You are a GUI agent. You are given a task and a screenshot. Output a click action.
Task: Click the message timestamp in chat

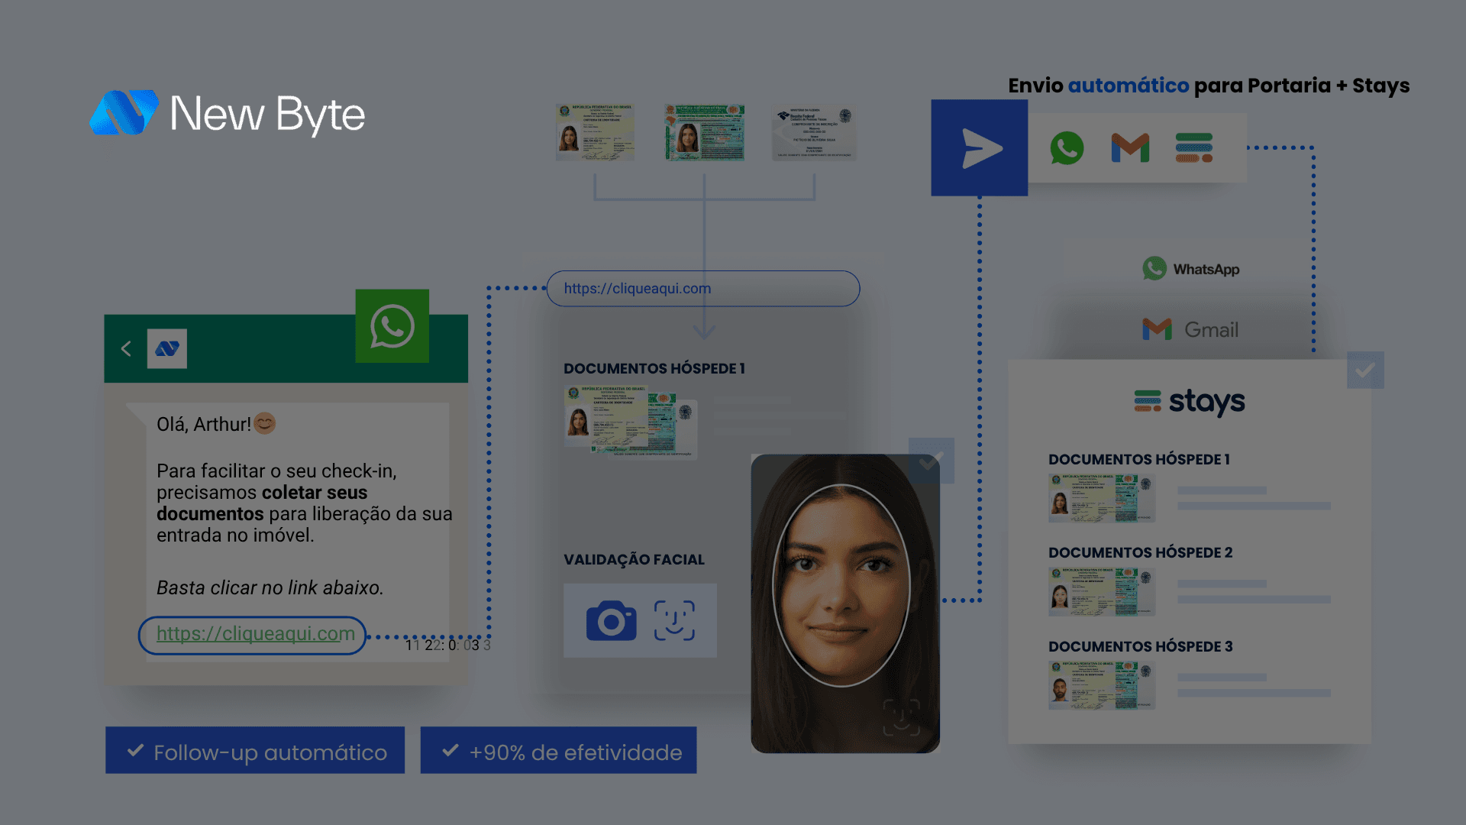(447, 645)
